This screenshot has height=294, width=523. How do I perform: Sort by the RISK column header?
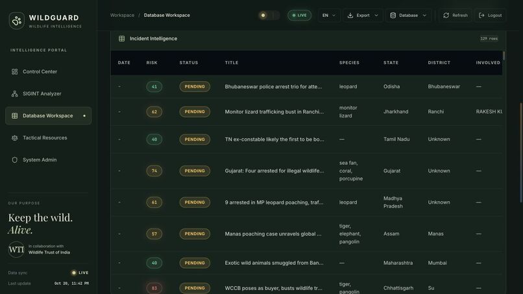point(152,63)
